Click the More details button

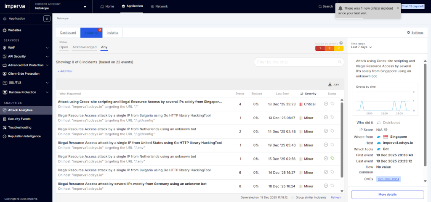[388, 194]
